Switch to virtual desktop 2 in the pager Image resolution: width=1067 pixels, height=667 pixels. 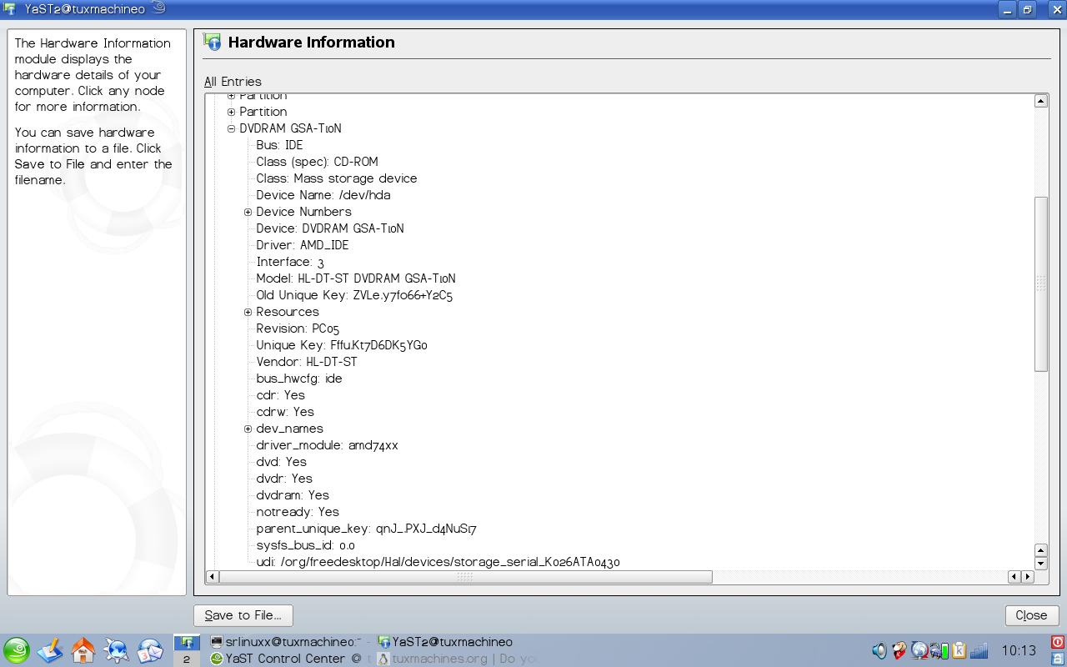click(187, 659)
